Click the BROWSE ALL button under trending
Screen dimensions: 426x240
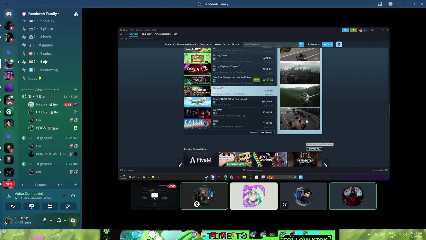click(x=314, y=149)
